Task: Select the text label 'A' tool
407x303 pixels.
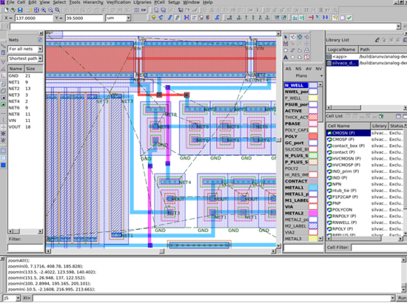Action: (286, 58)
